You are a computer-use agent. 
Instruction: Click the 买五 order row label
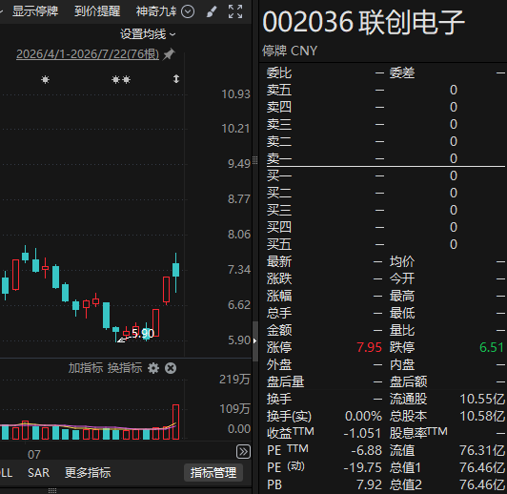(279, 244)
